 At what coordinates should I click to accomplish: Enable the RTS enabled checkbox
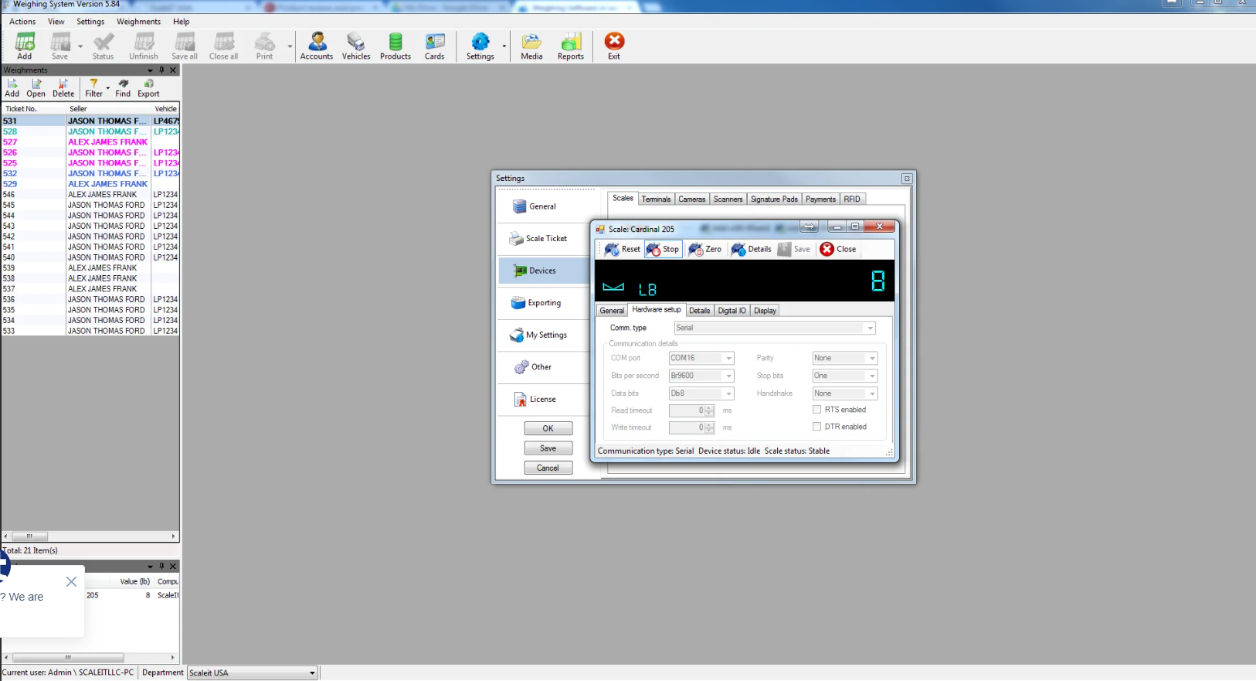816,410
